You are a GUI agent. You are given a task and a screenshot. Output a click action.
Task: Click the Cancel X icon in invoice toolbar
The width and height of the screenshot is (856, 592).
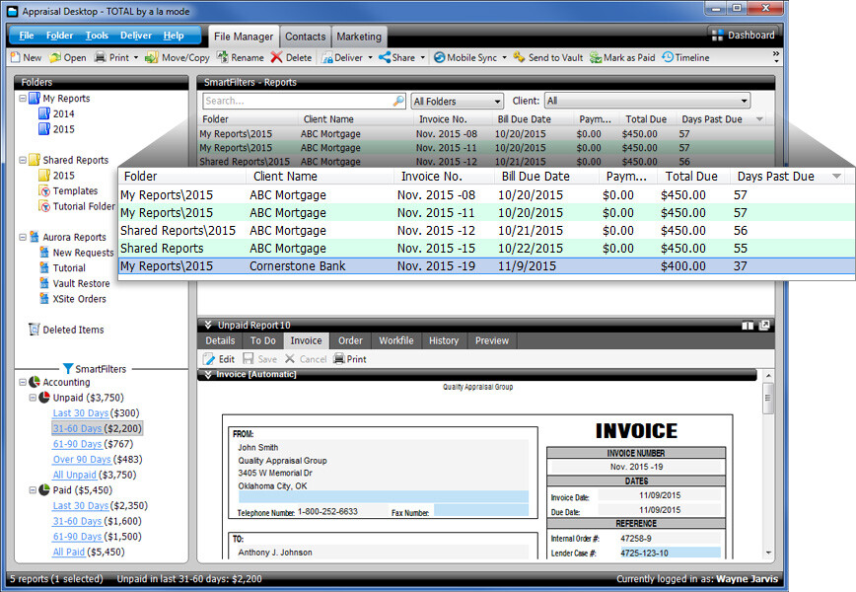coord(290,359)
